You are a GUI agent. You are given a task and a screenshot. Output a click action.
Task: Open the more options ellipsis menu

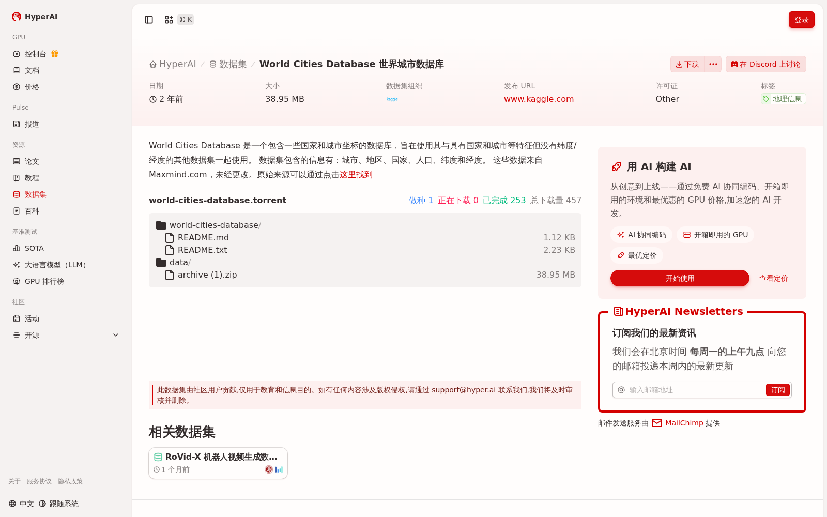click(713, 64)
